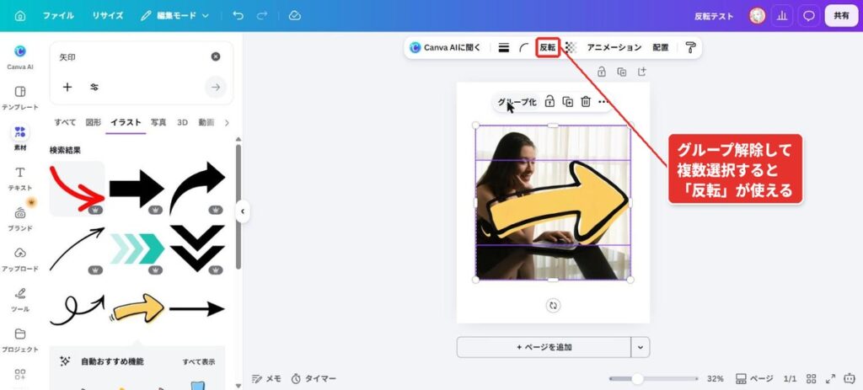Viewport: 863px width, 390px height.
Task: Select the teal chevron arrows illustration
Action: [x=137, y=248]
